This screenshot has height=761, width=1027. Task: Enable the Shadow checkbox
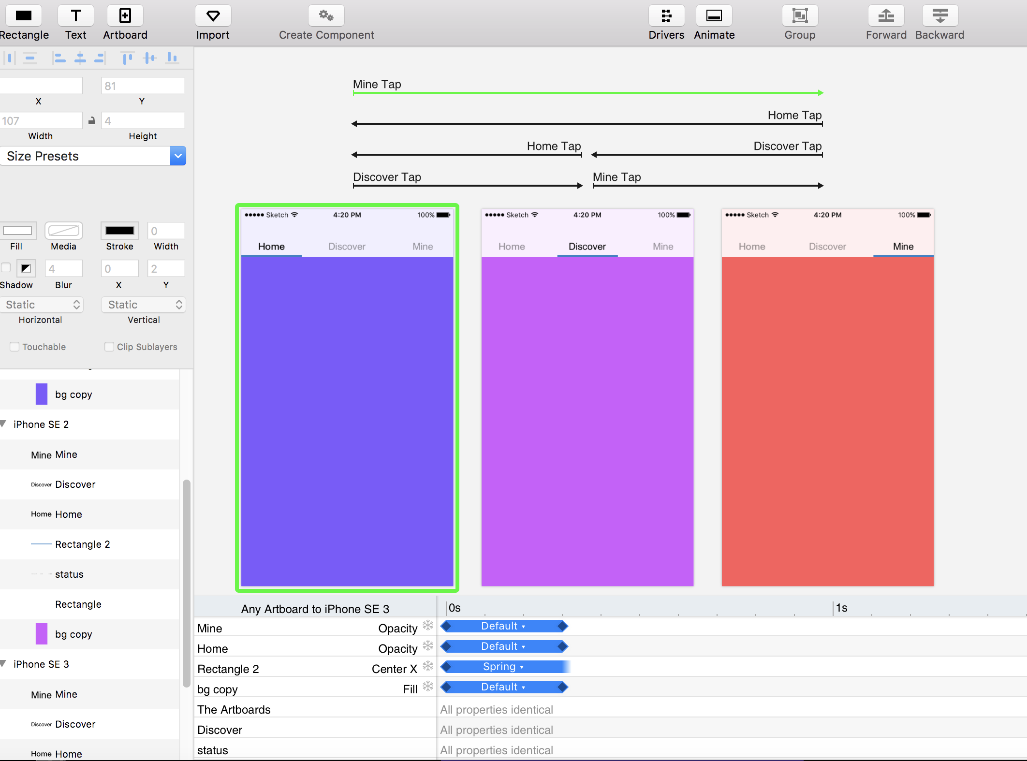click(6, 268)
